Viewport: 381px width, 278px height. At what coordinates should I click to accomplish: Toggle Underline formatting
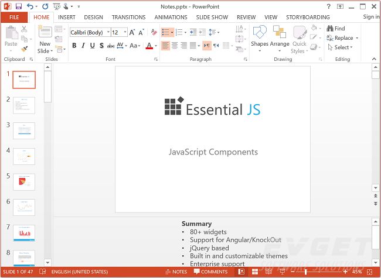tap(93, 46)
